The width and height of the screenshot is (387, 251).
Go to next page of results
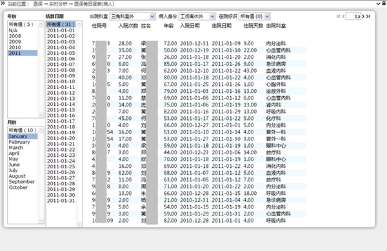[x=363, y=16]
